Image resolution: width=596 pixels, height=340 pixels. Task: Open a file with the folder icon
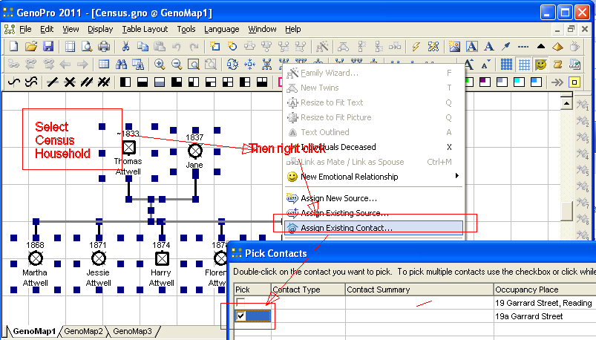tap(30, 47)
